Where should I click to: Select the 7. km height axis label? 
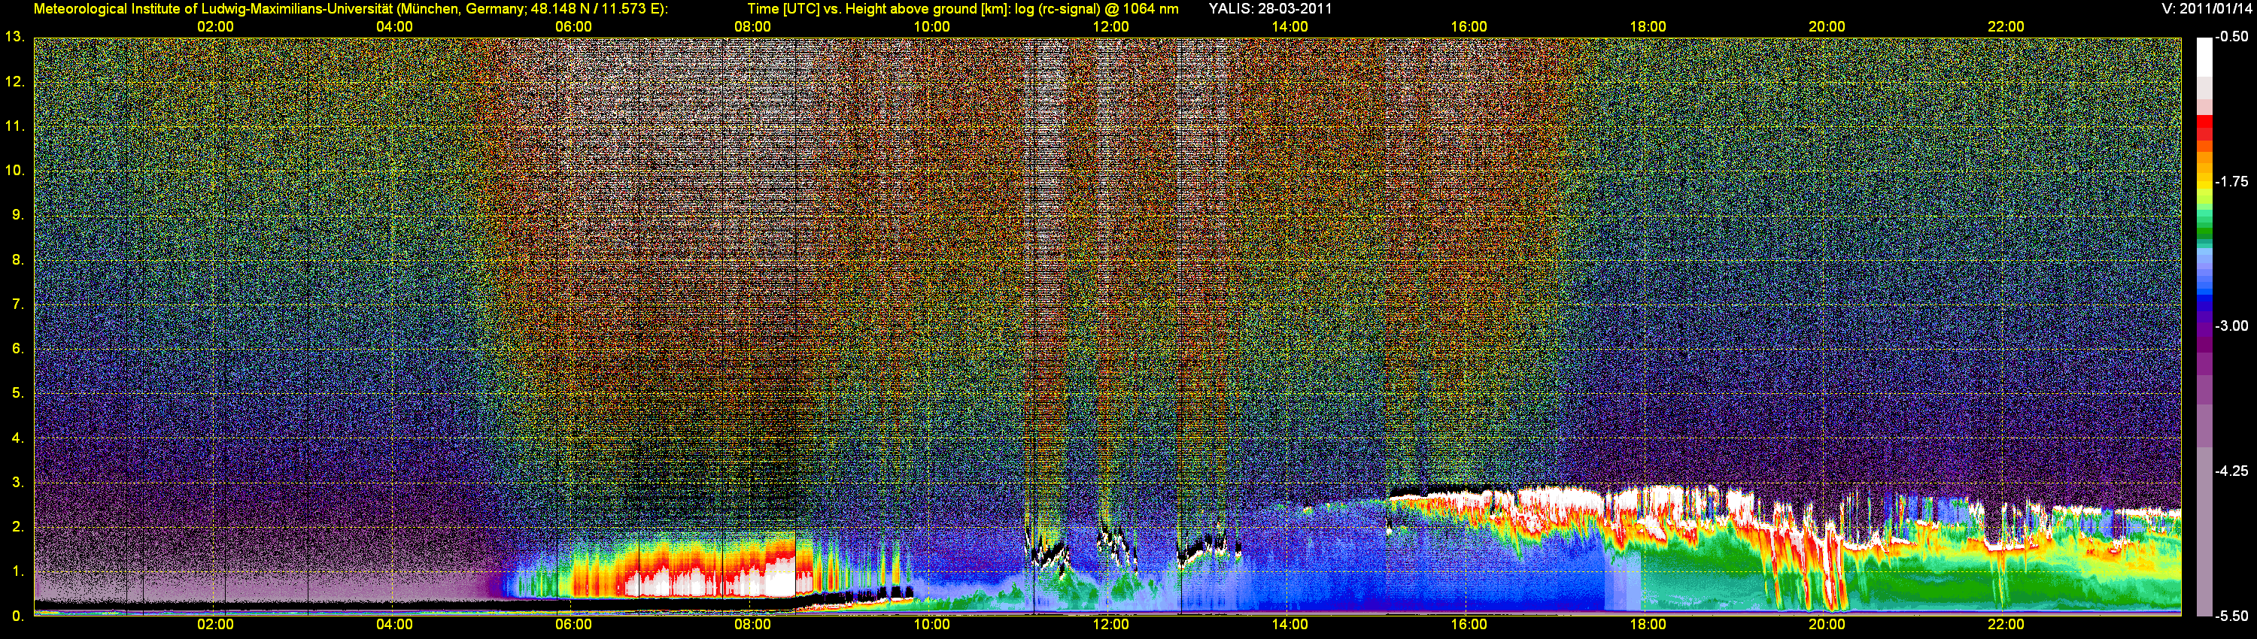pos(18,304)
